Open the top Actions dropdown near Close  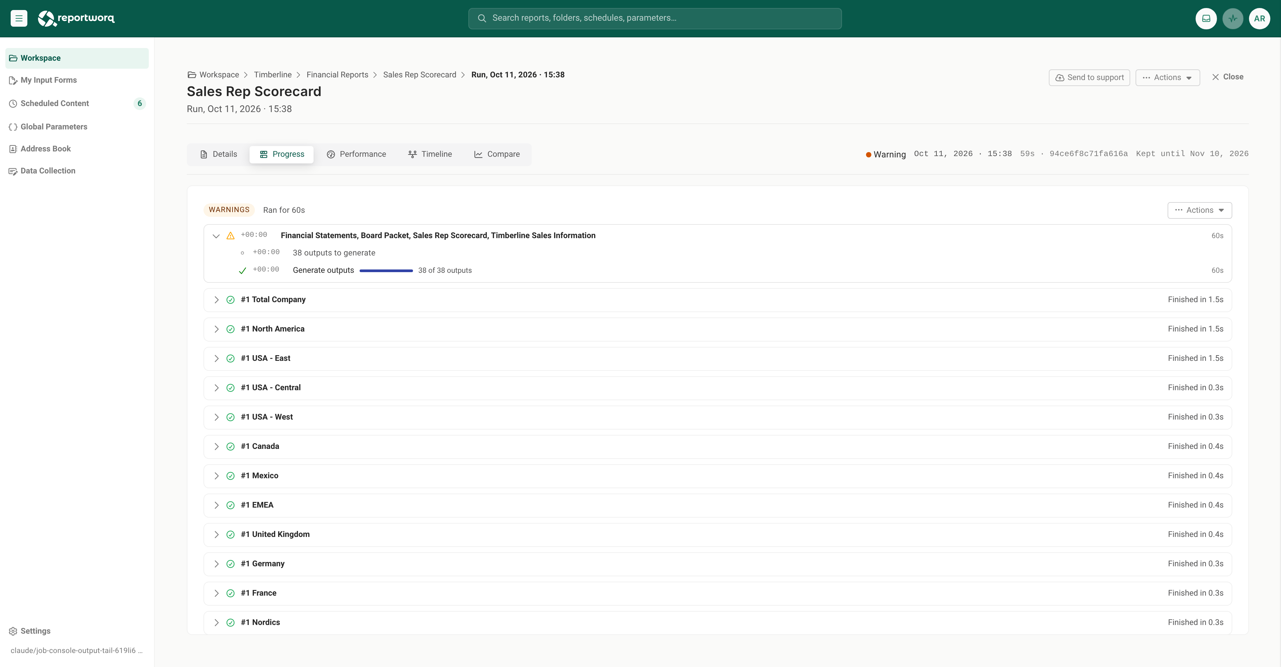click(1167, 77)
